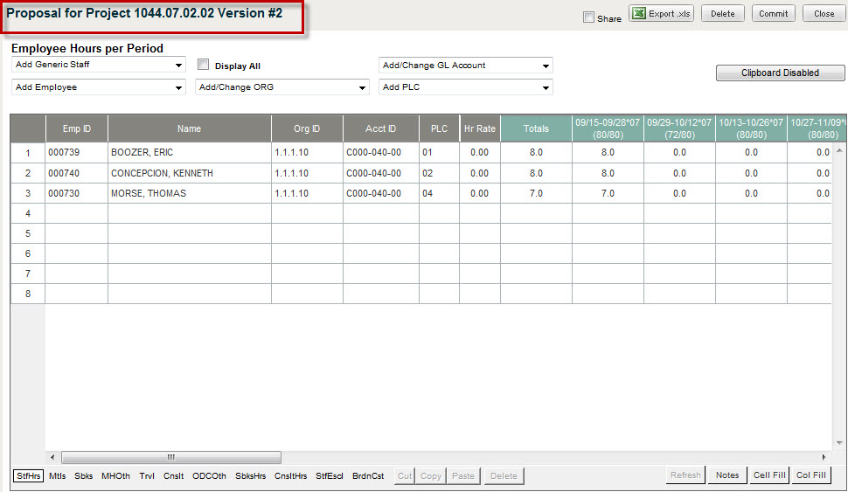Select the BrdnCst tab

point(368,476)
